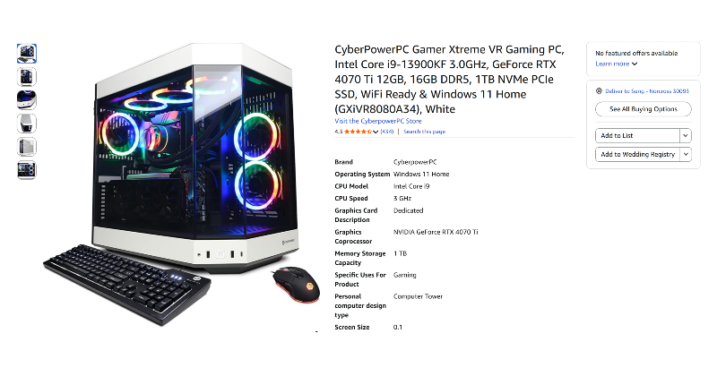Open the 434 ratings count link

[387, 132]
